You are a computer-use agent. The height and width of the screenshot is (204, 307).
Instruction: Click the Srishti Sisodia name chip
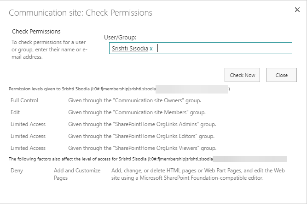coord(129,48)
